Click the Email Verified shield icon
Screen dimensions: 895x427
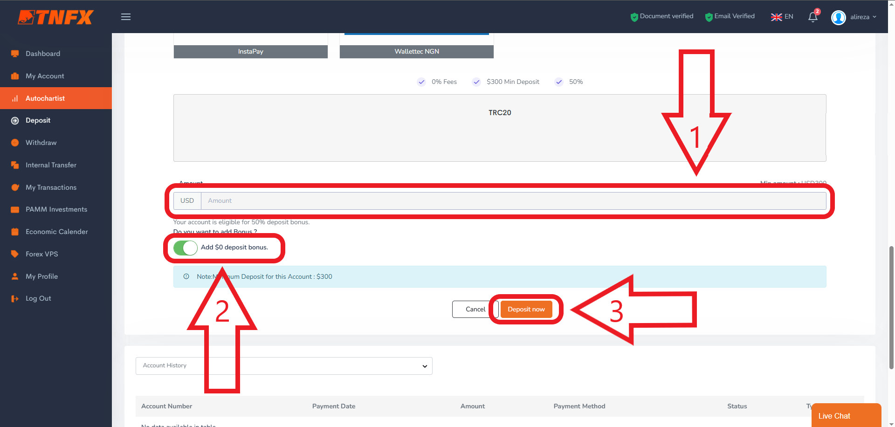[x=709, y=17]
